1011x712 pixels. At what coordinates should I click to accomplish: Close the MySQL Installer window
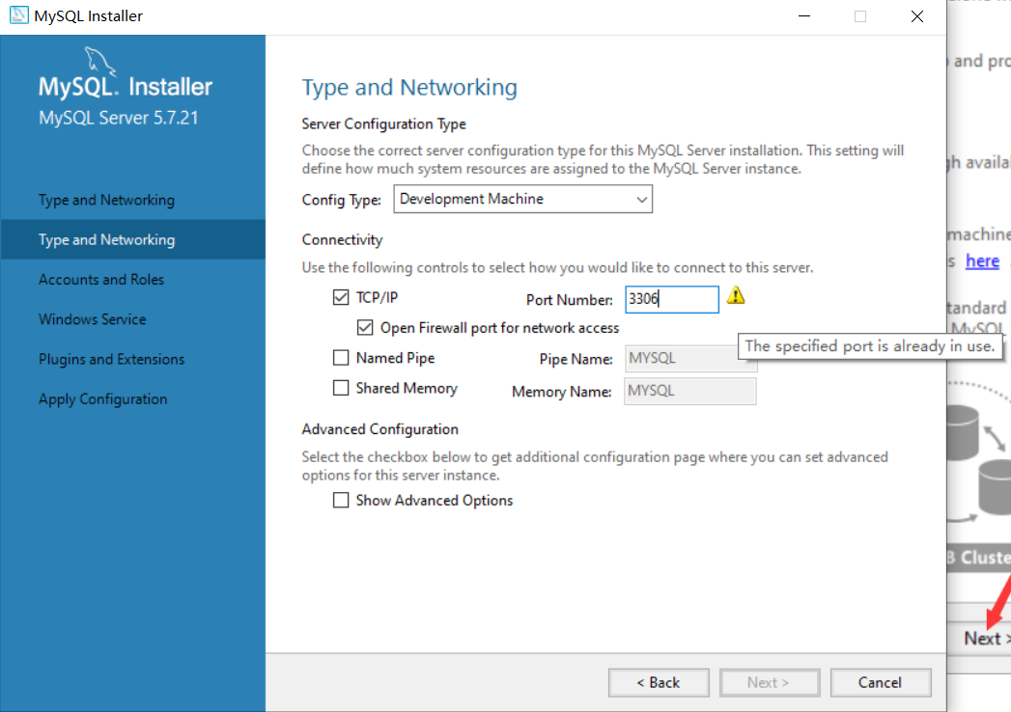917,16
